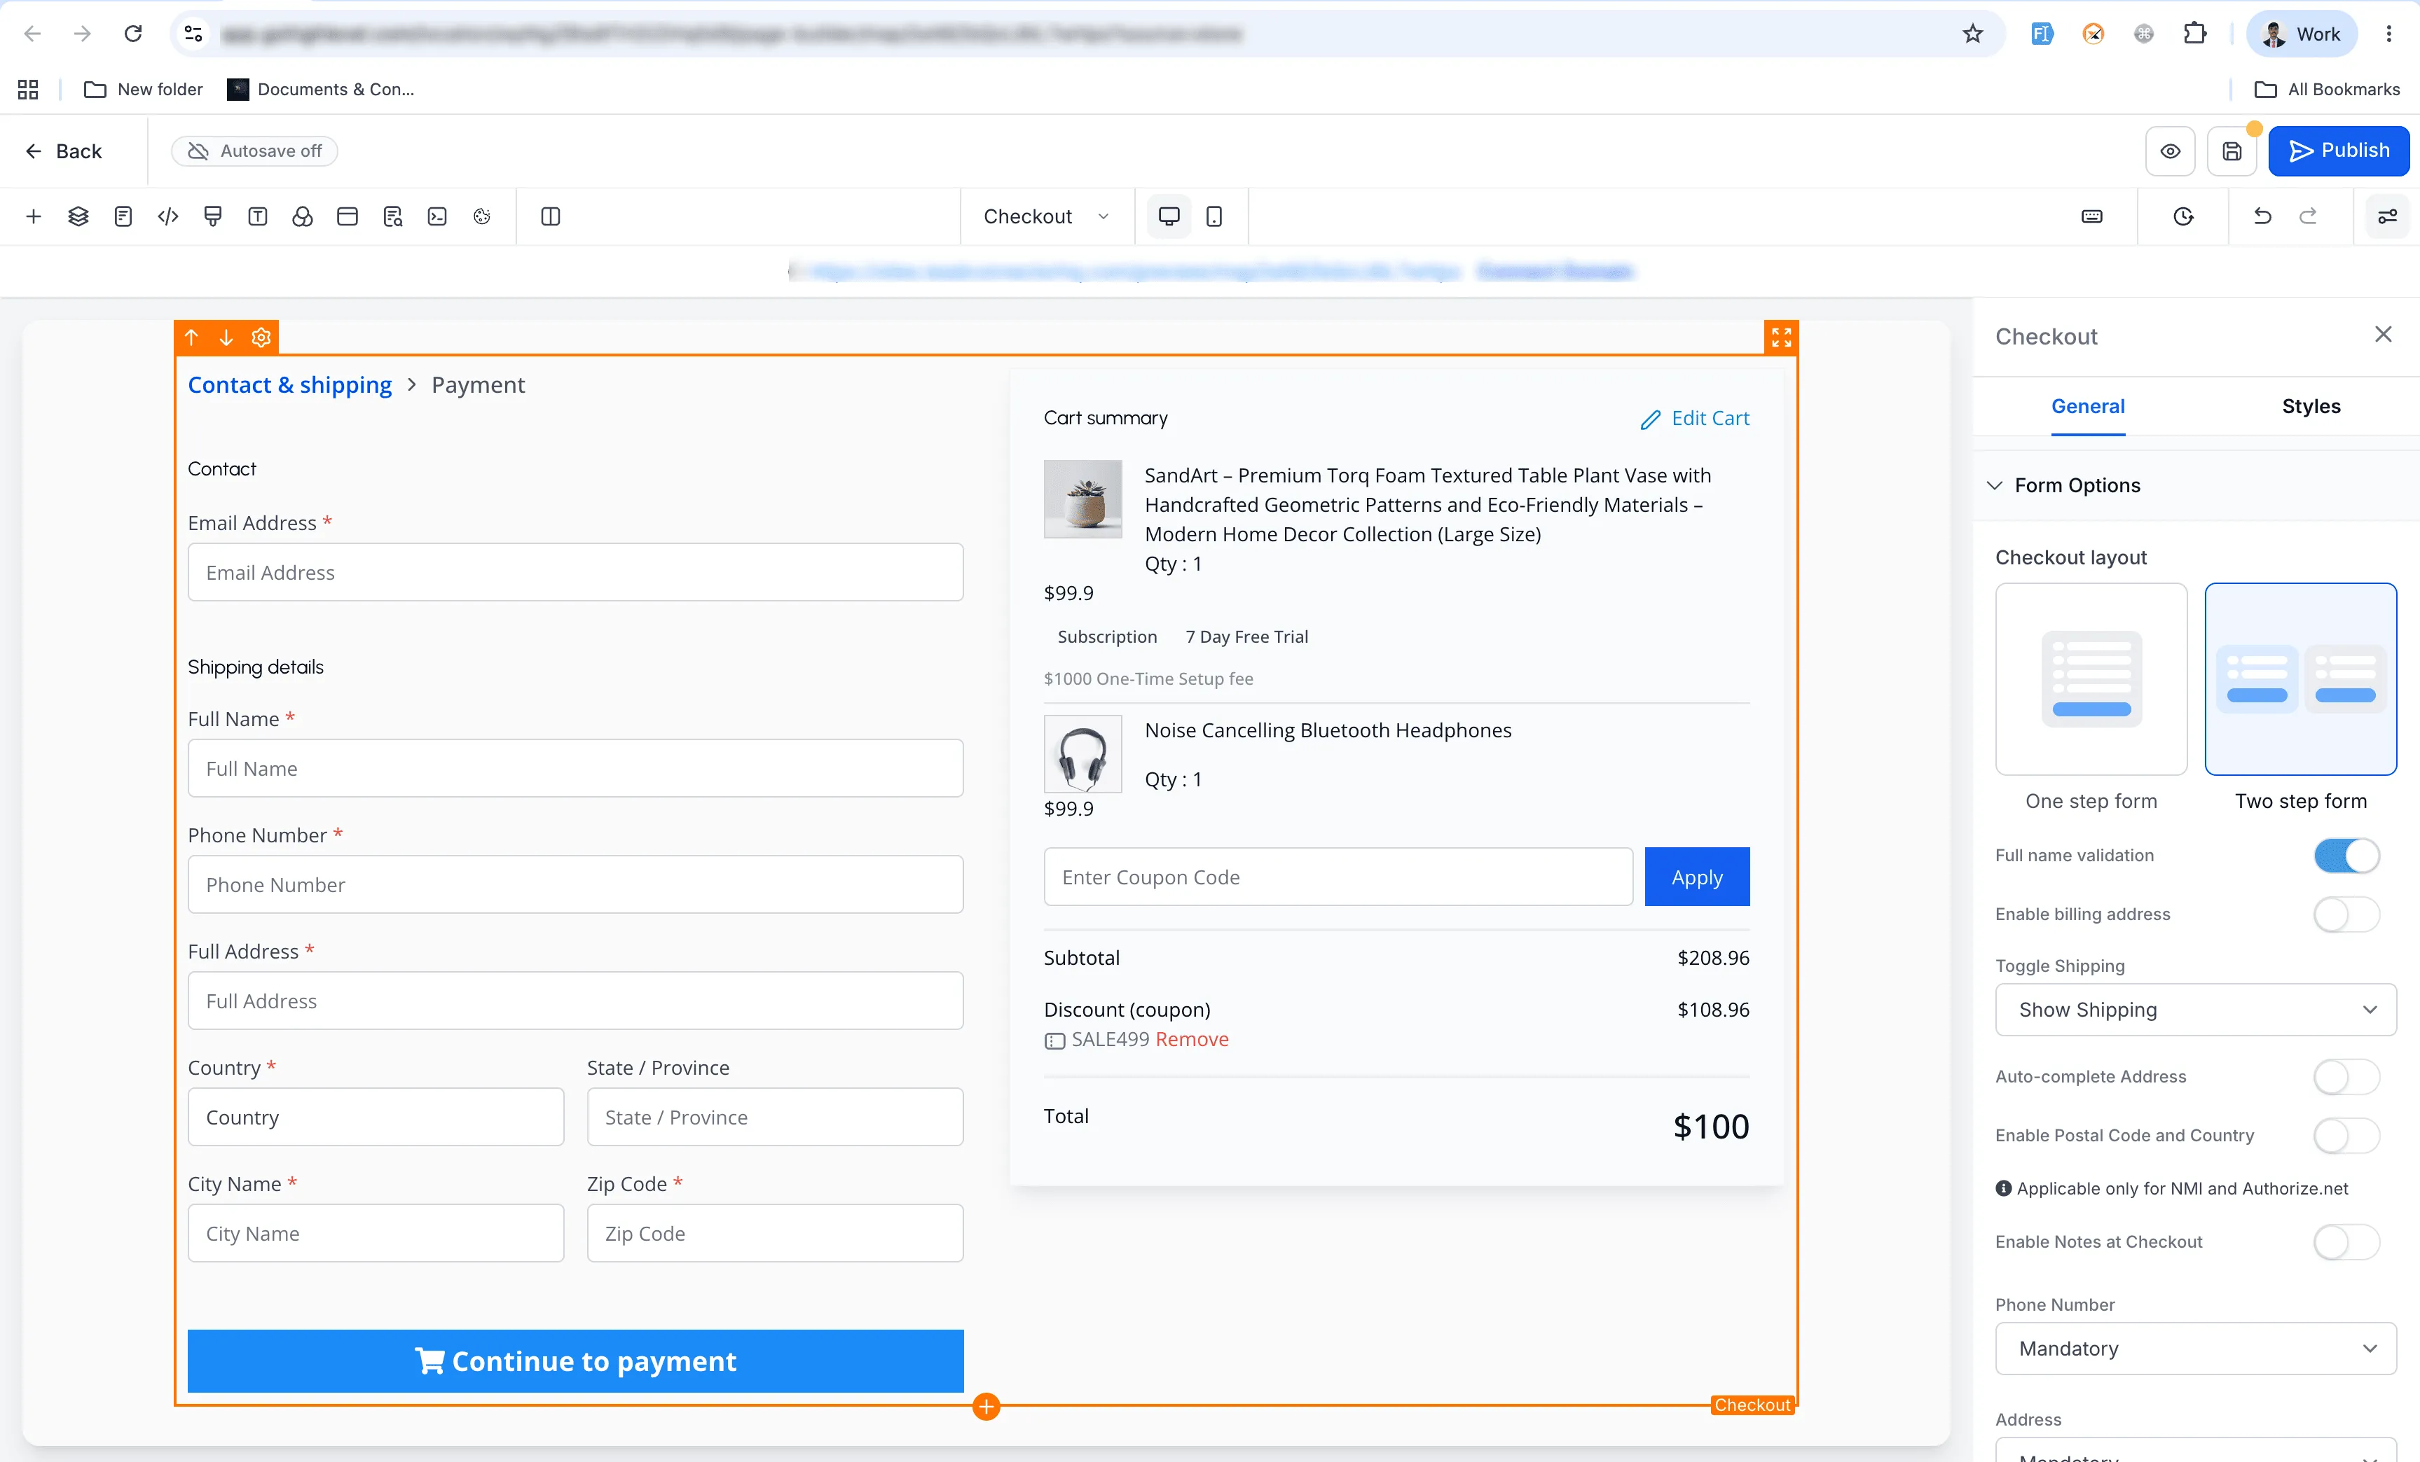This screenshot has height=1462, width=2420.
Task: Click Apply coupon button
Action: [1697, 877]
